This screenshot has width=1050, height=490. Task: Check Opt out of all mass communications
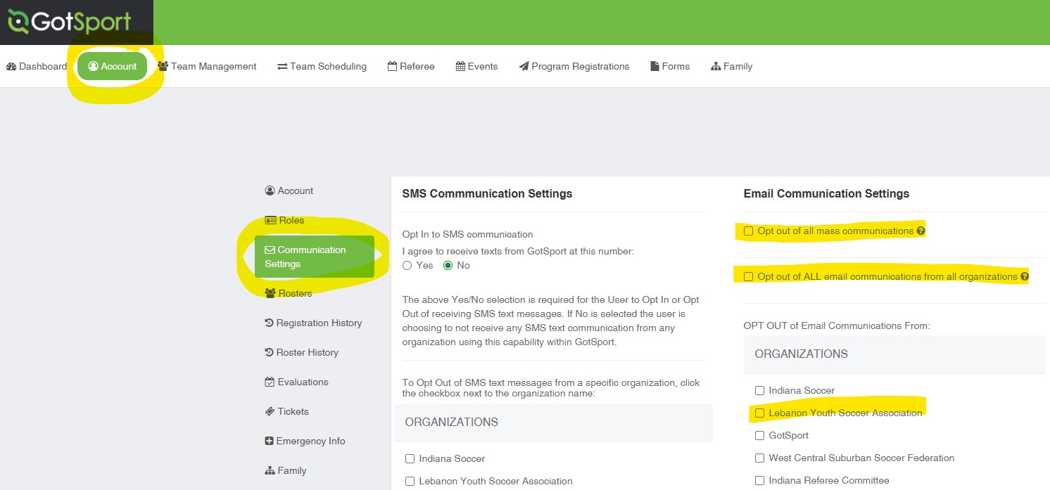[749, 231]
